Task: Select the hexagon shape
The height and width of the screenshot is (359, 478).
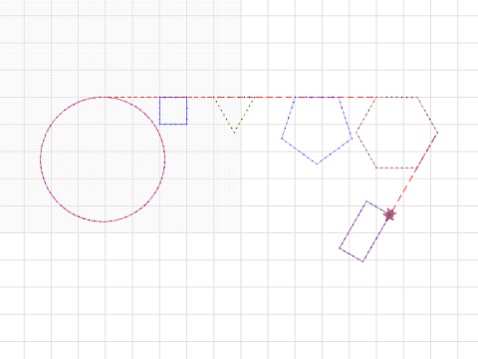Action: pyautogui.click(x=396, y=133)
